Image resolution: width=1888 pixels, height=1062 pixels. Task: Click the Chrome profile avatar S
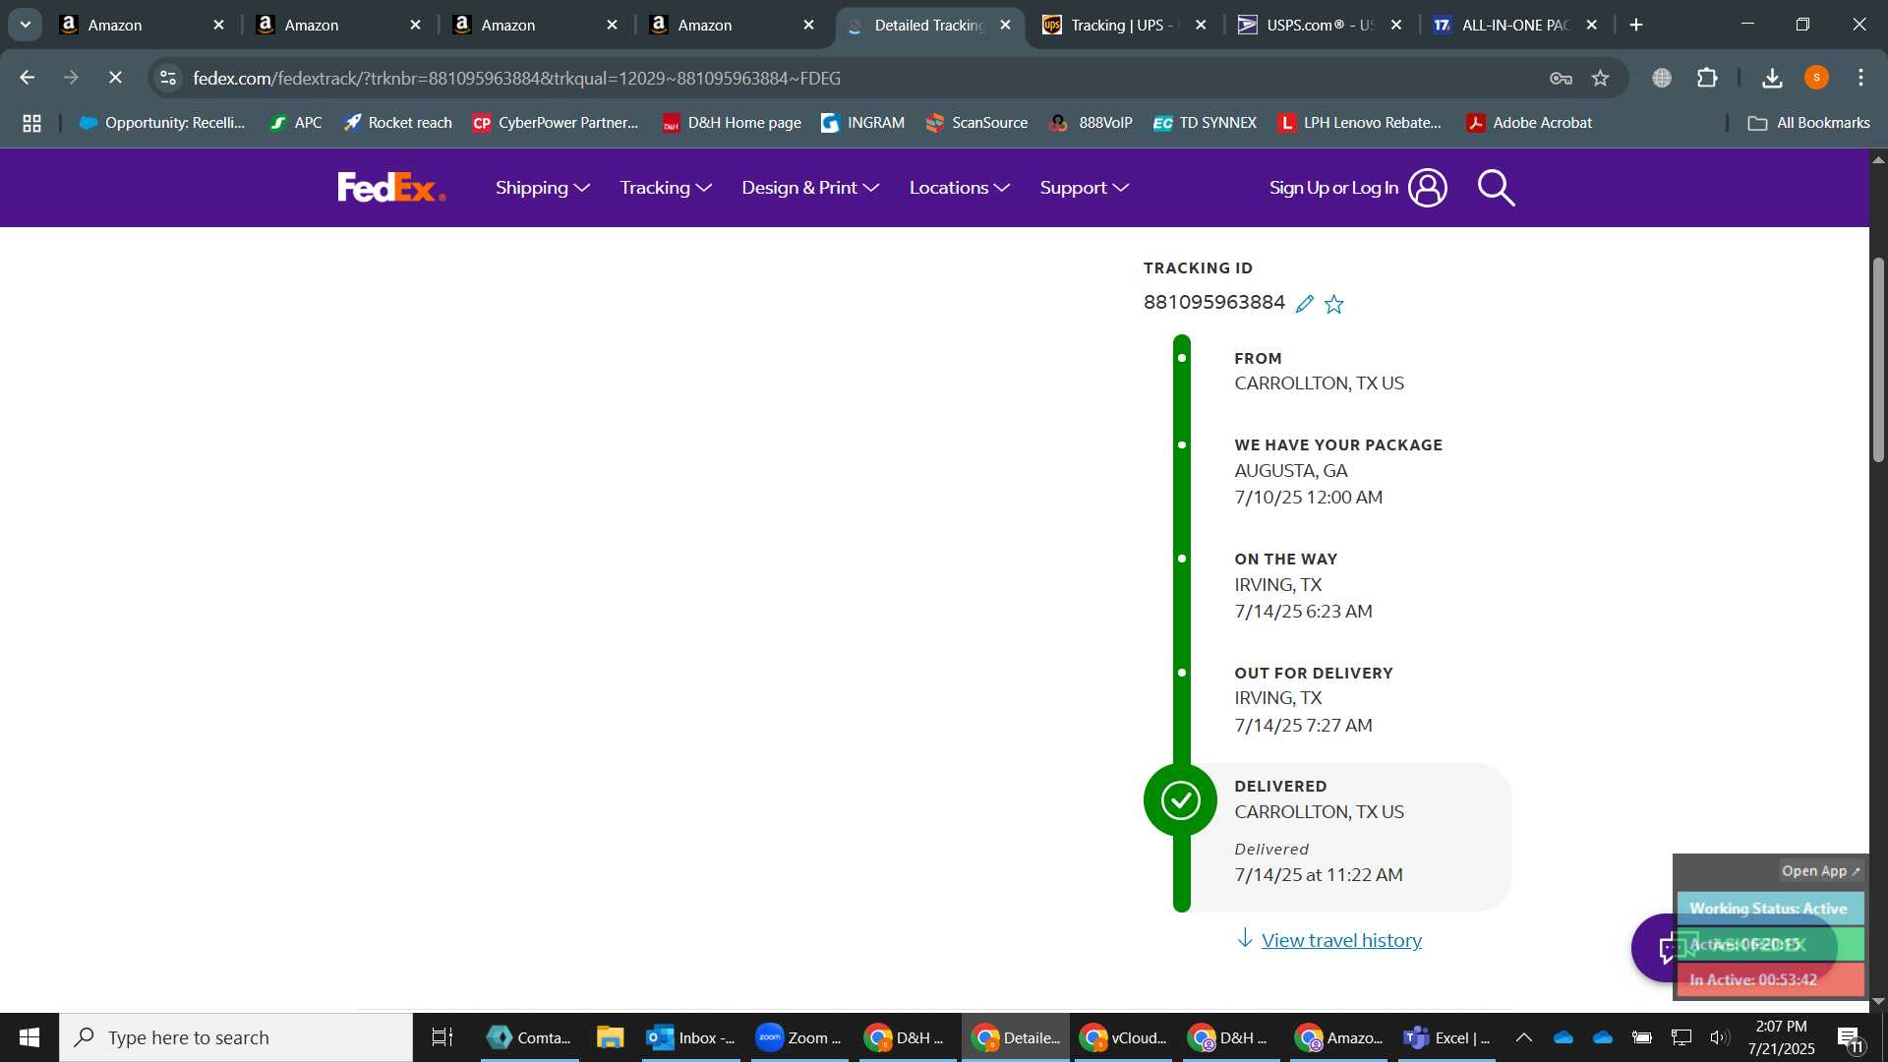tap(1816, 78)
